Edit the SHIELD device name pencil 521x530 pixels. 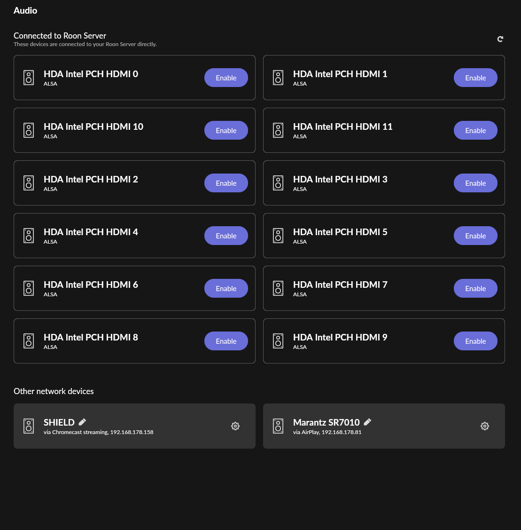pyautogui.click(x=82, y=422)
